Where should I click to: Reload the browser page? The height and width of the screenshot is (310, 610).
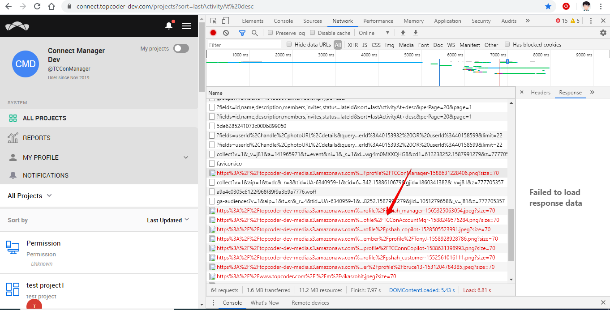(37, 6)
